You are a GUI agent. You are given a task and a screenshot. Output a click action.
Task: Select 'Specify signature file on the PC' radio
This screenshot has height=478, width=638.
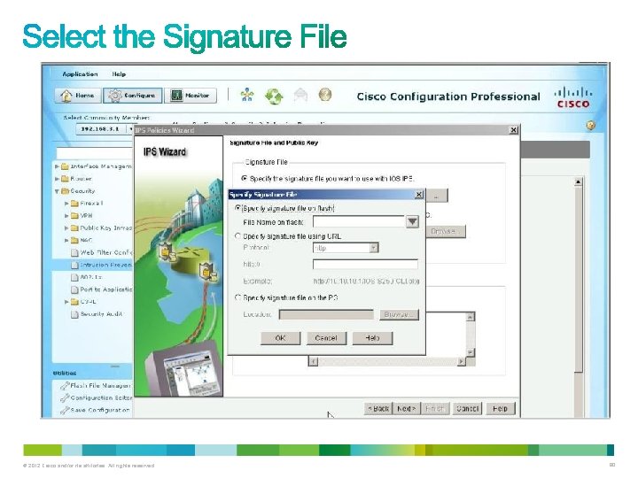(x=238, y=297)
